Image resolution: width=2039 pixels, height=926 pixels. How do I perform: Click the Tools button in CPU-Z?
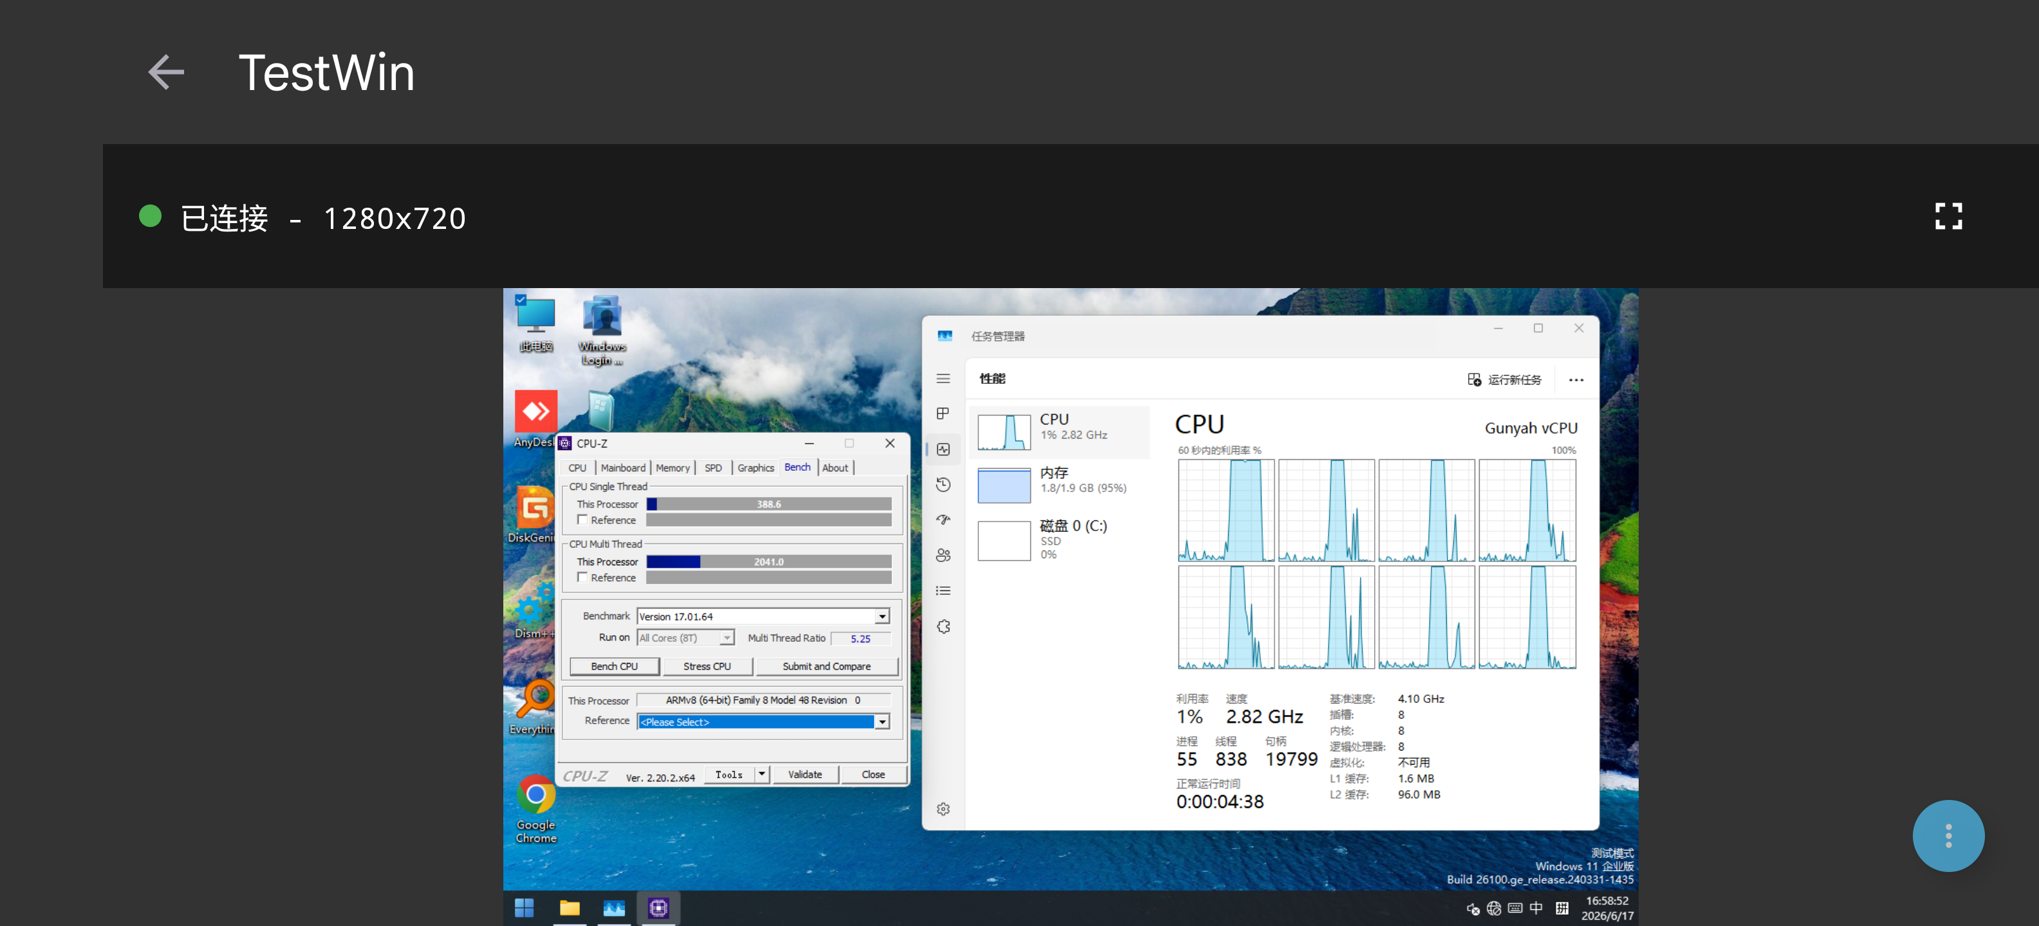pyautogui.click(x=729, y=774)
